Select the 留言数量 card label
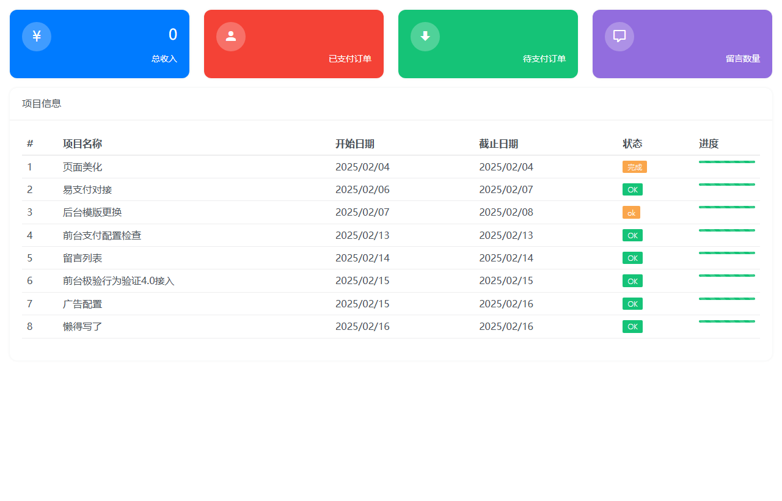 click(743, 59)
